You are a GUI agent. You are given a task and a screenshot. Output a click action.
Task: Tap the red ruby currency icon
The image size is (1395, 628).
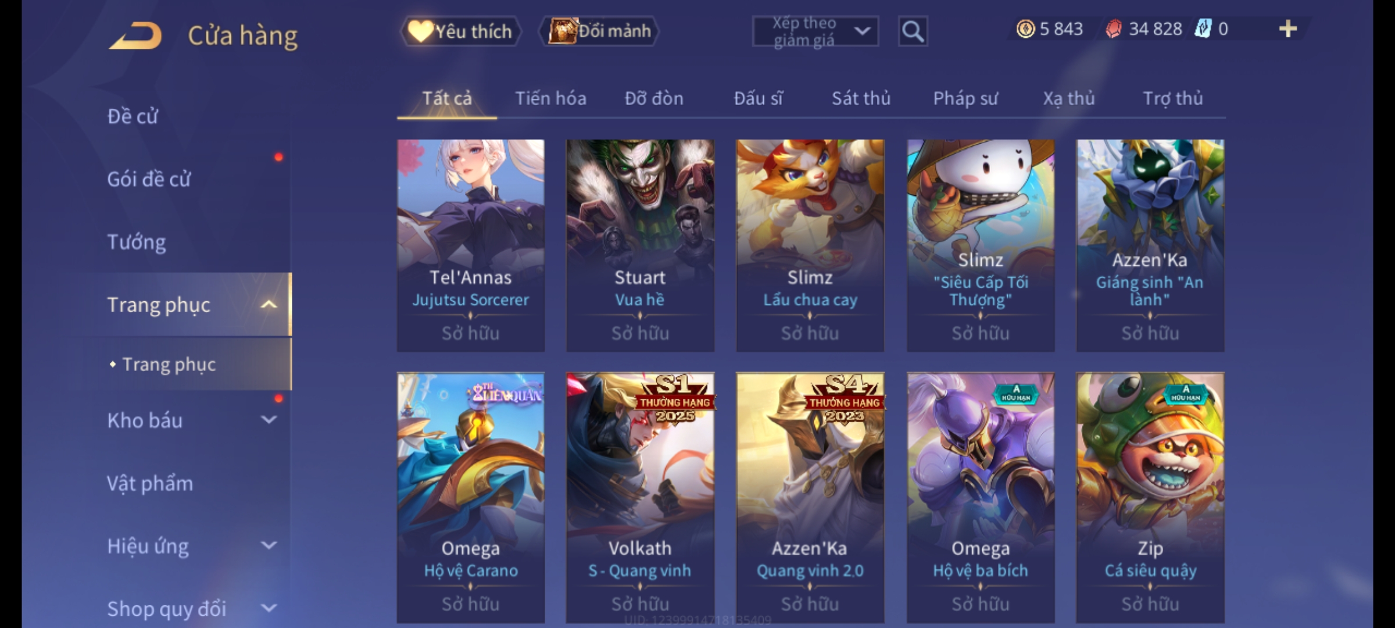(x=1114, y=29)
